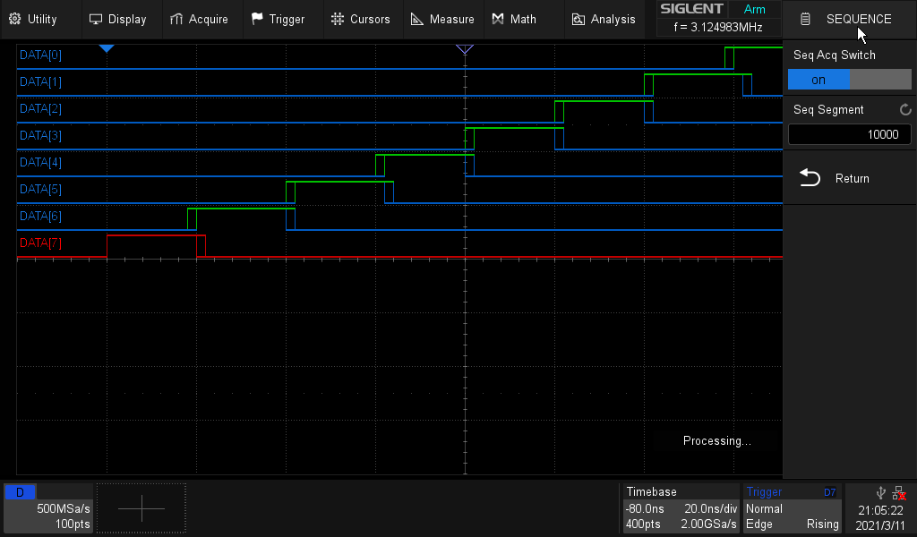This screenshot has width=917, height=537.
Task: Open the Cursors menu
Action: (x=360, y=20)
